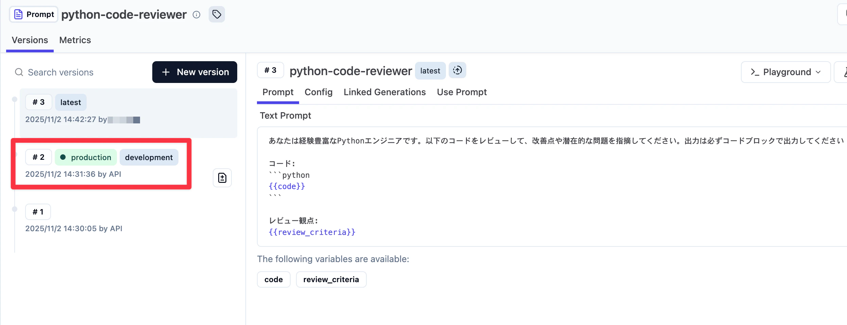Open the Config sub-tab
Viewport: 847px width, 325px height.
click(318, 92)
